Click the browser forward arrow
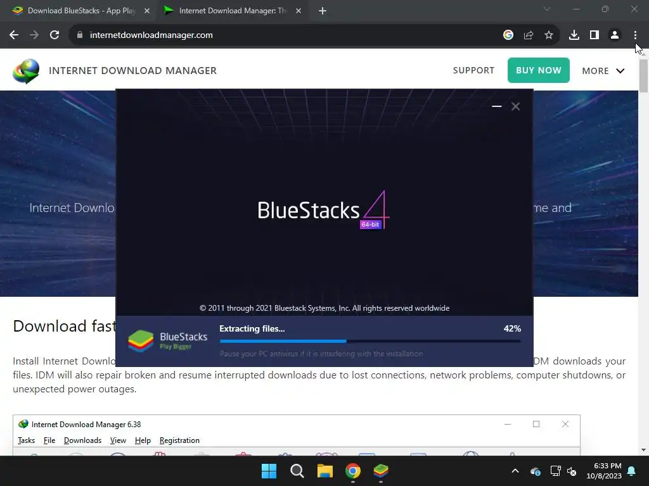 tap(34, 35)
